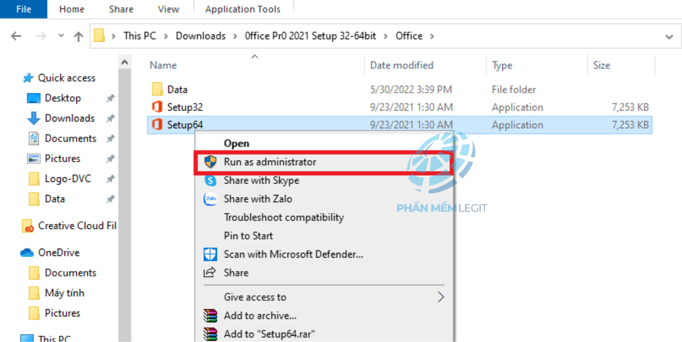Open the File ribbon tab
This screenshot has width=682, height=342.
24,9
